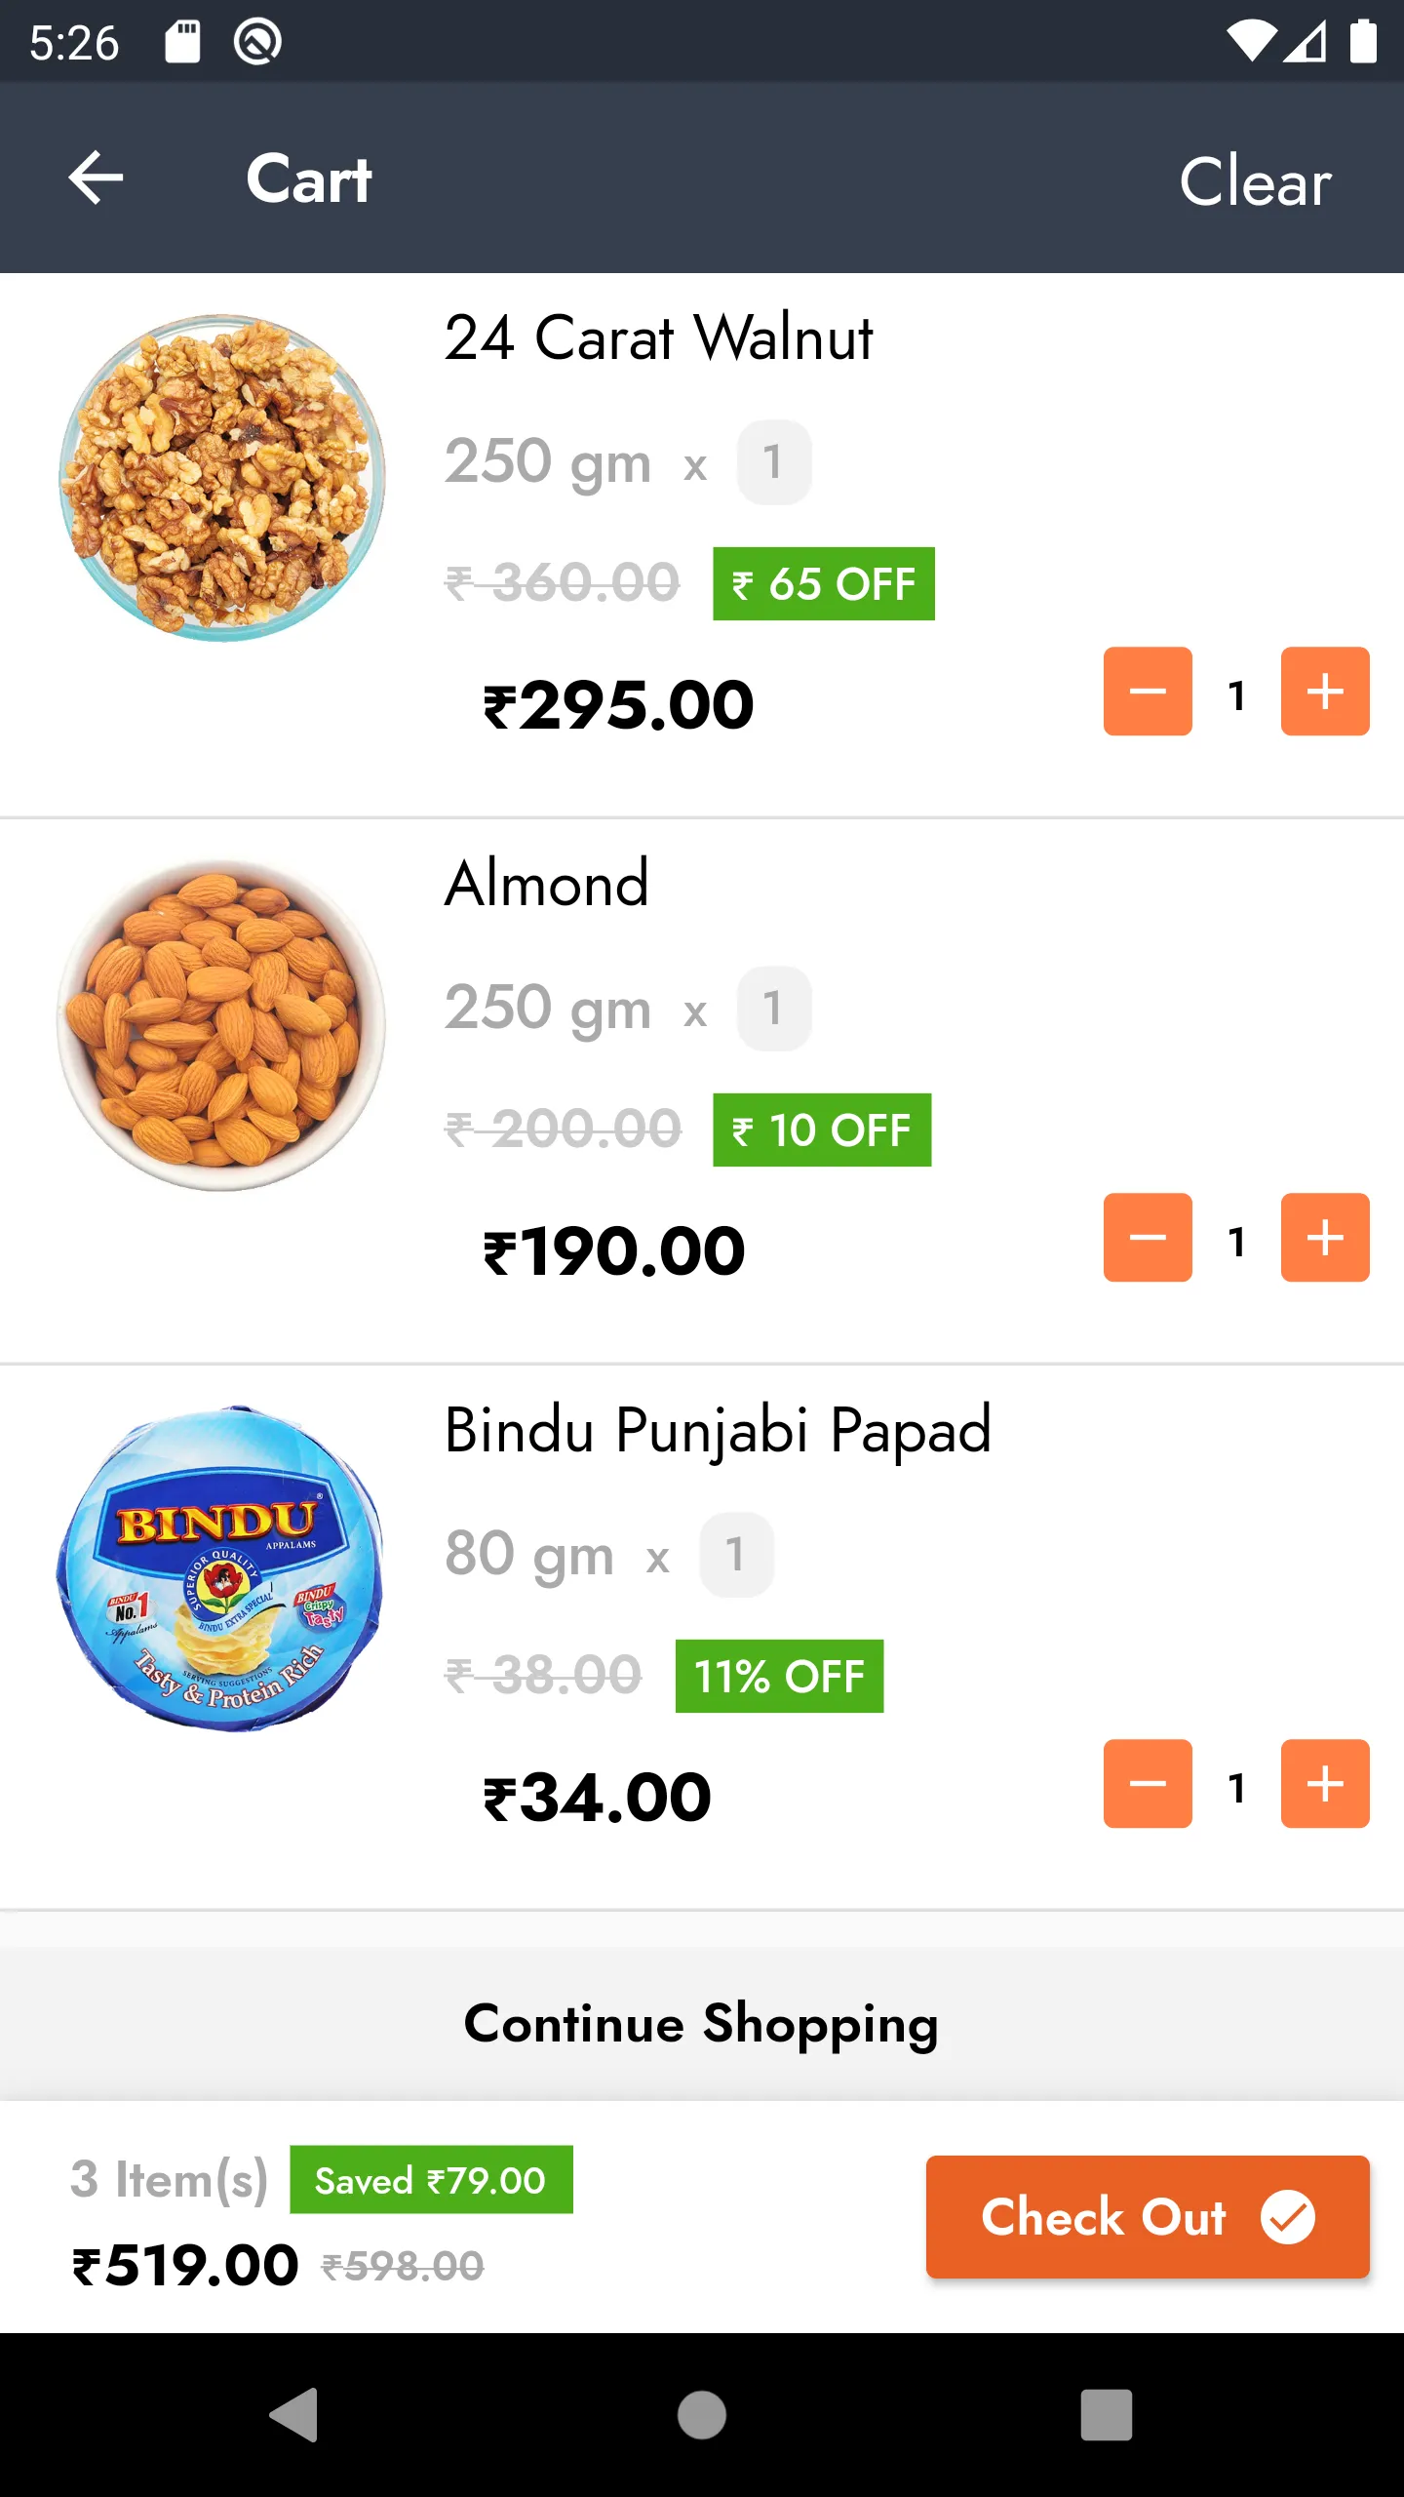Proceed with the Check Out button
The height and width of the screenshot is (2497, 1404).
[x=1148, y=2216]
